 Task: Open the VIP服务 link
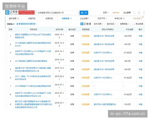116,13
